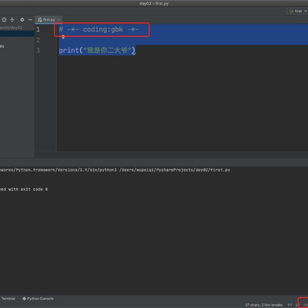
Task: Open the 'first' run configuration dropdown
Action: 297,11
